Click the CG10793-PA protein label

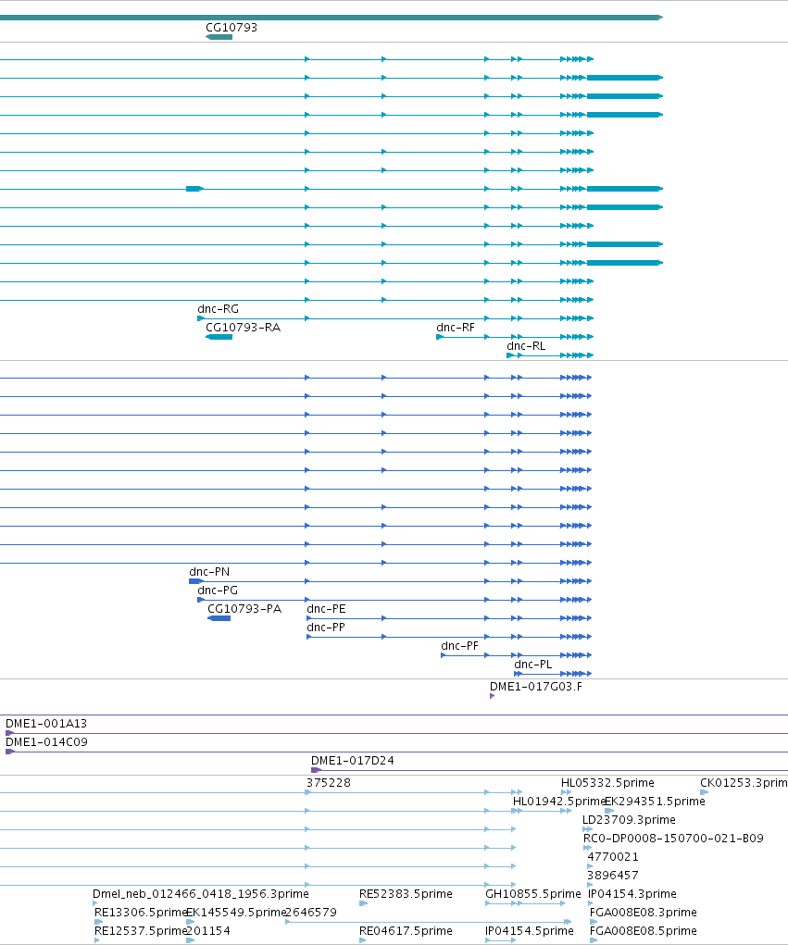point(244,609)
